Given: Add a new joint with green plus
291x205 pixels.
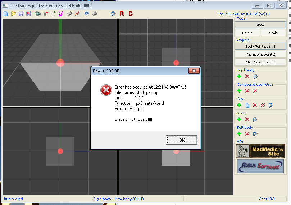Looking at the screenshot, I should coord(239,119).
